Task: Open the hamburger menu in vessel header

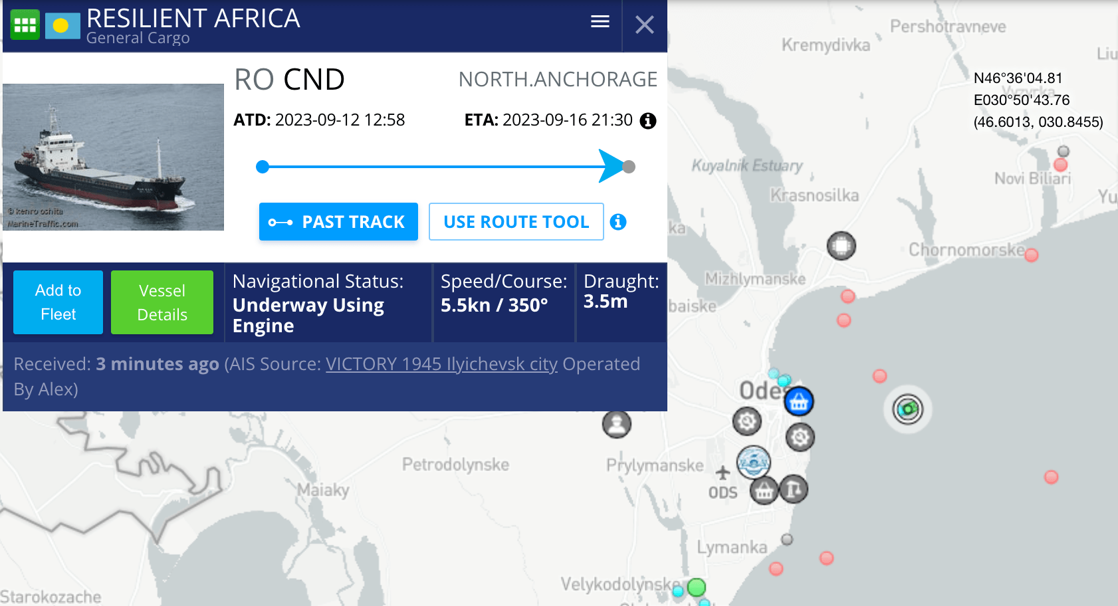Action: [x=600, y=22]
